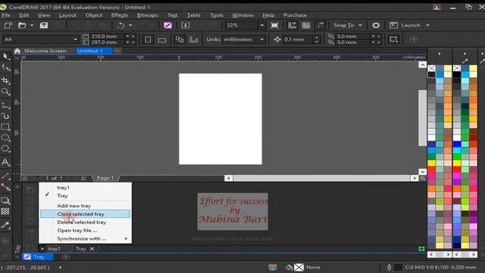The image size is (485, 273).
Task: Click the purple Search Content icon
Action: pos(167,25)
